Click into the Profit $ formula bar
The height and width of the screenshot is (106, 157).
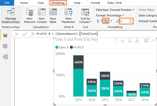95,34
